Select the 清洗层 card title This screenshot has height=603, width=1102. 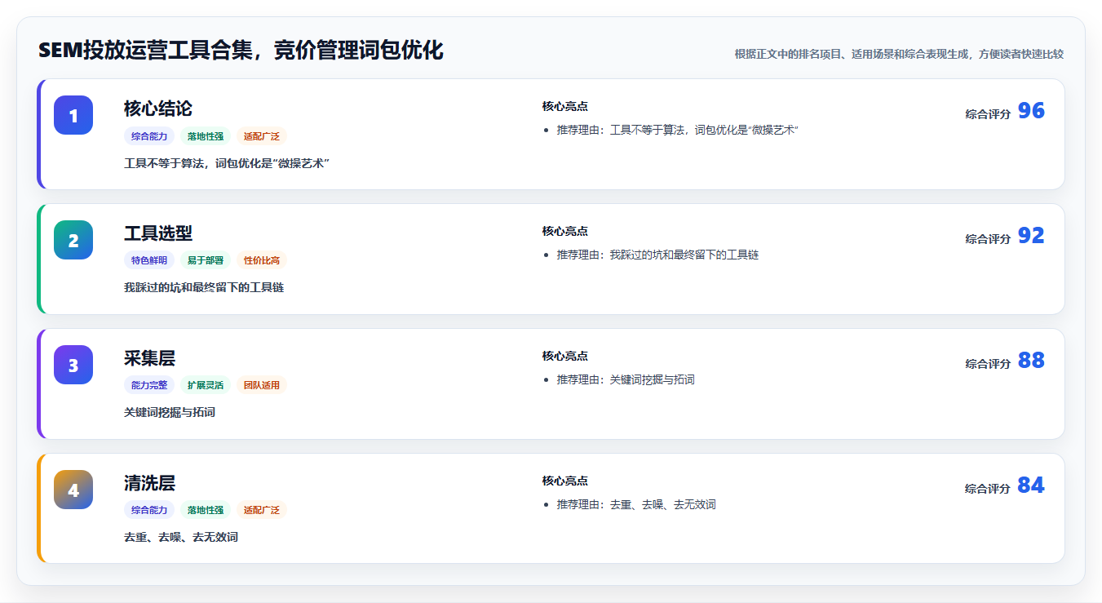[x=149, y=483]
